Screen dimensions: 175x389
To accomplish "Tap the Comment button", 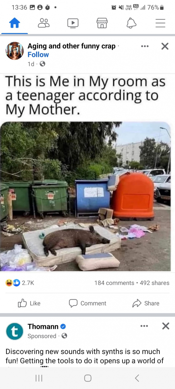I will tap(87, 303).
